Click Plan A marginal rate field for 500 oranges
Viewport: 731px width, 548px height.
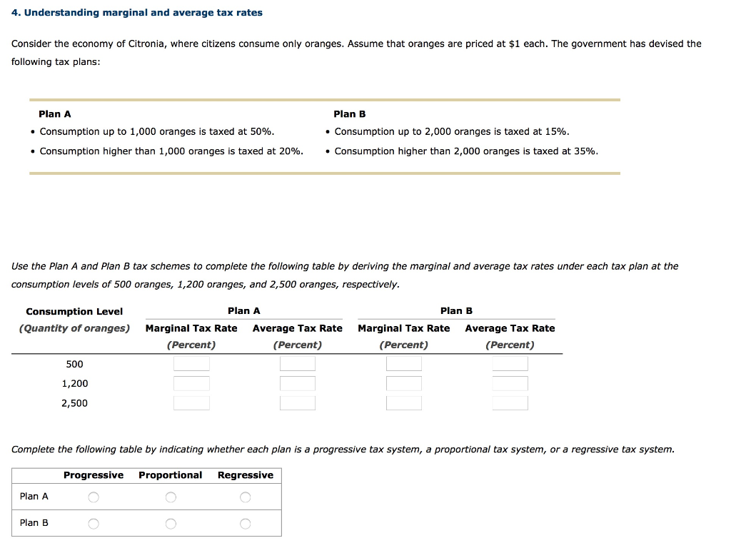pos(192,364)
